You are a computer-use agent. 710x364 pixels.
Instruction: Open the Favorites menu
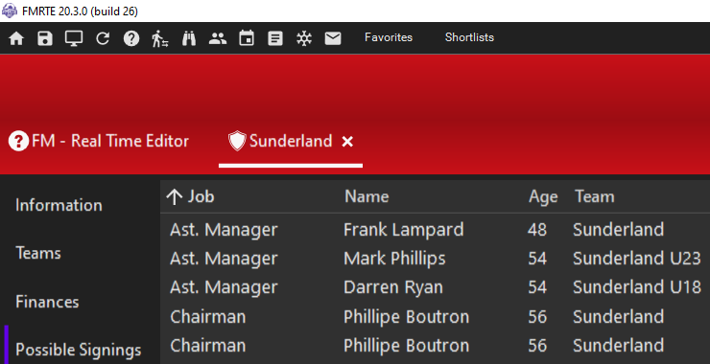(x=389, y=37)
